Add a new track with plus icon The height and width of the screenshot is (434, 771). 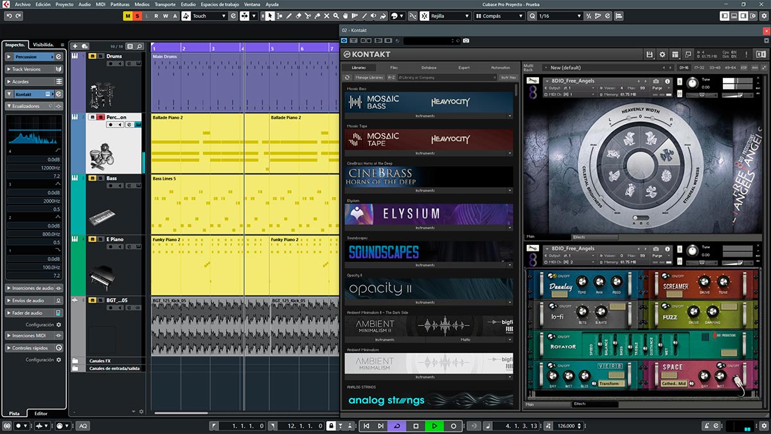click(75, 46)
